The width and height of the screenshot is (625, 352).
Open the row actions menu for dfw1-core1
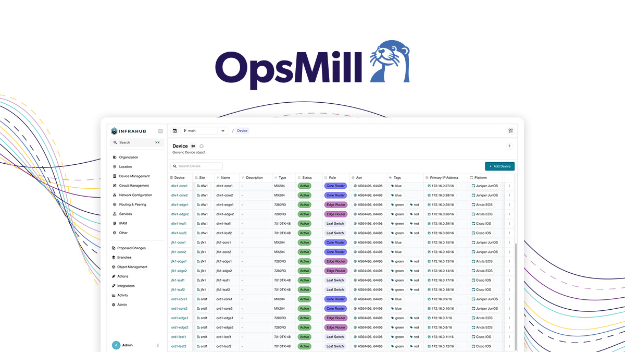coord(509,186)
